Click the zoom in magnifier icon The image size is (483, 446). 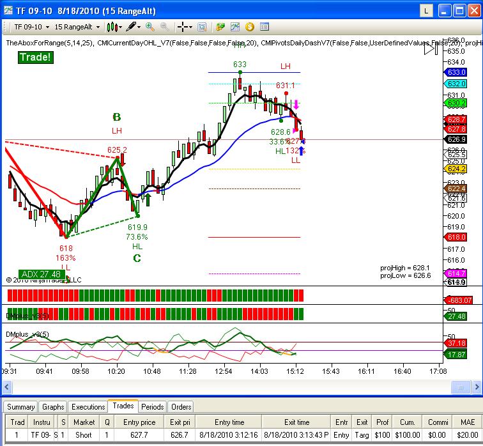[150, 27]
